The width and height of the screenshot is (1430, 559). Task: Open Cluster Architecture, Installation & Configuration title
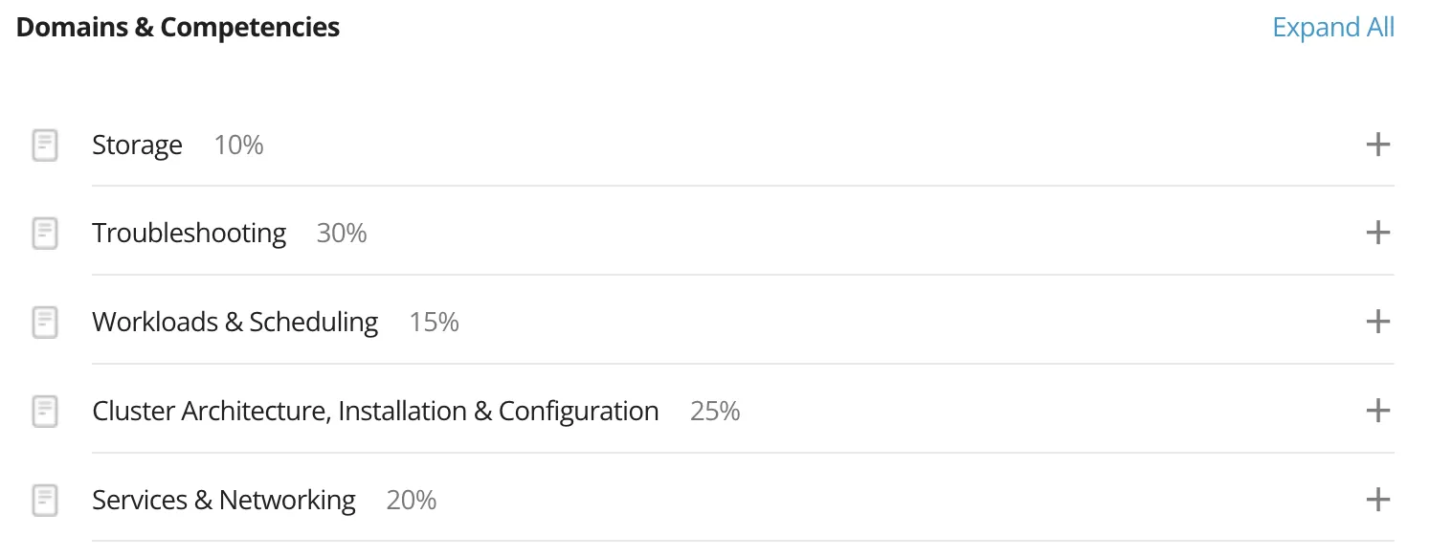(375, 412)
